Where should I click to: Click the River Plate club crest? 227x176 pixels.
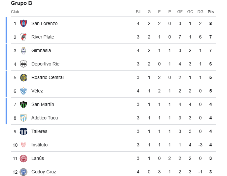pos(23,37)
